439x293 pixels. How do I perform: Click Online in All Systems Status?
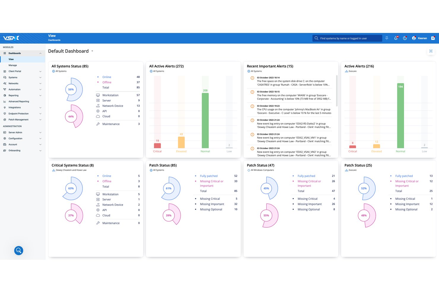pos(107,77)
